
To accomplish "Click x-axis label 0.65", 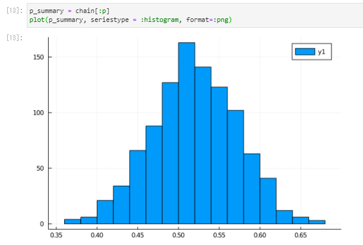I will pos(301,236).
